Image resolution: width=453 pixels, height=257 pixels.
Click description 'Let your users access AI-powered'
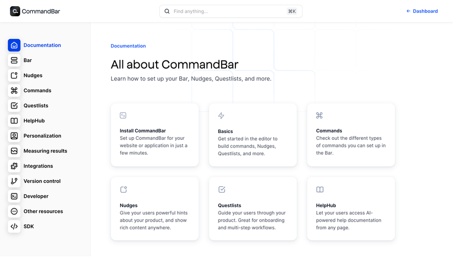[x=349, y=220]
